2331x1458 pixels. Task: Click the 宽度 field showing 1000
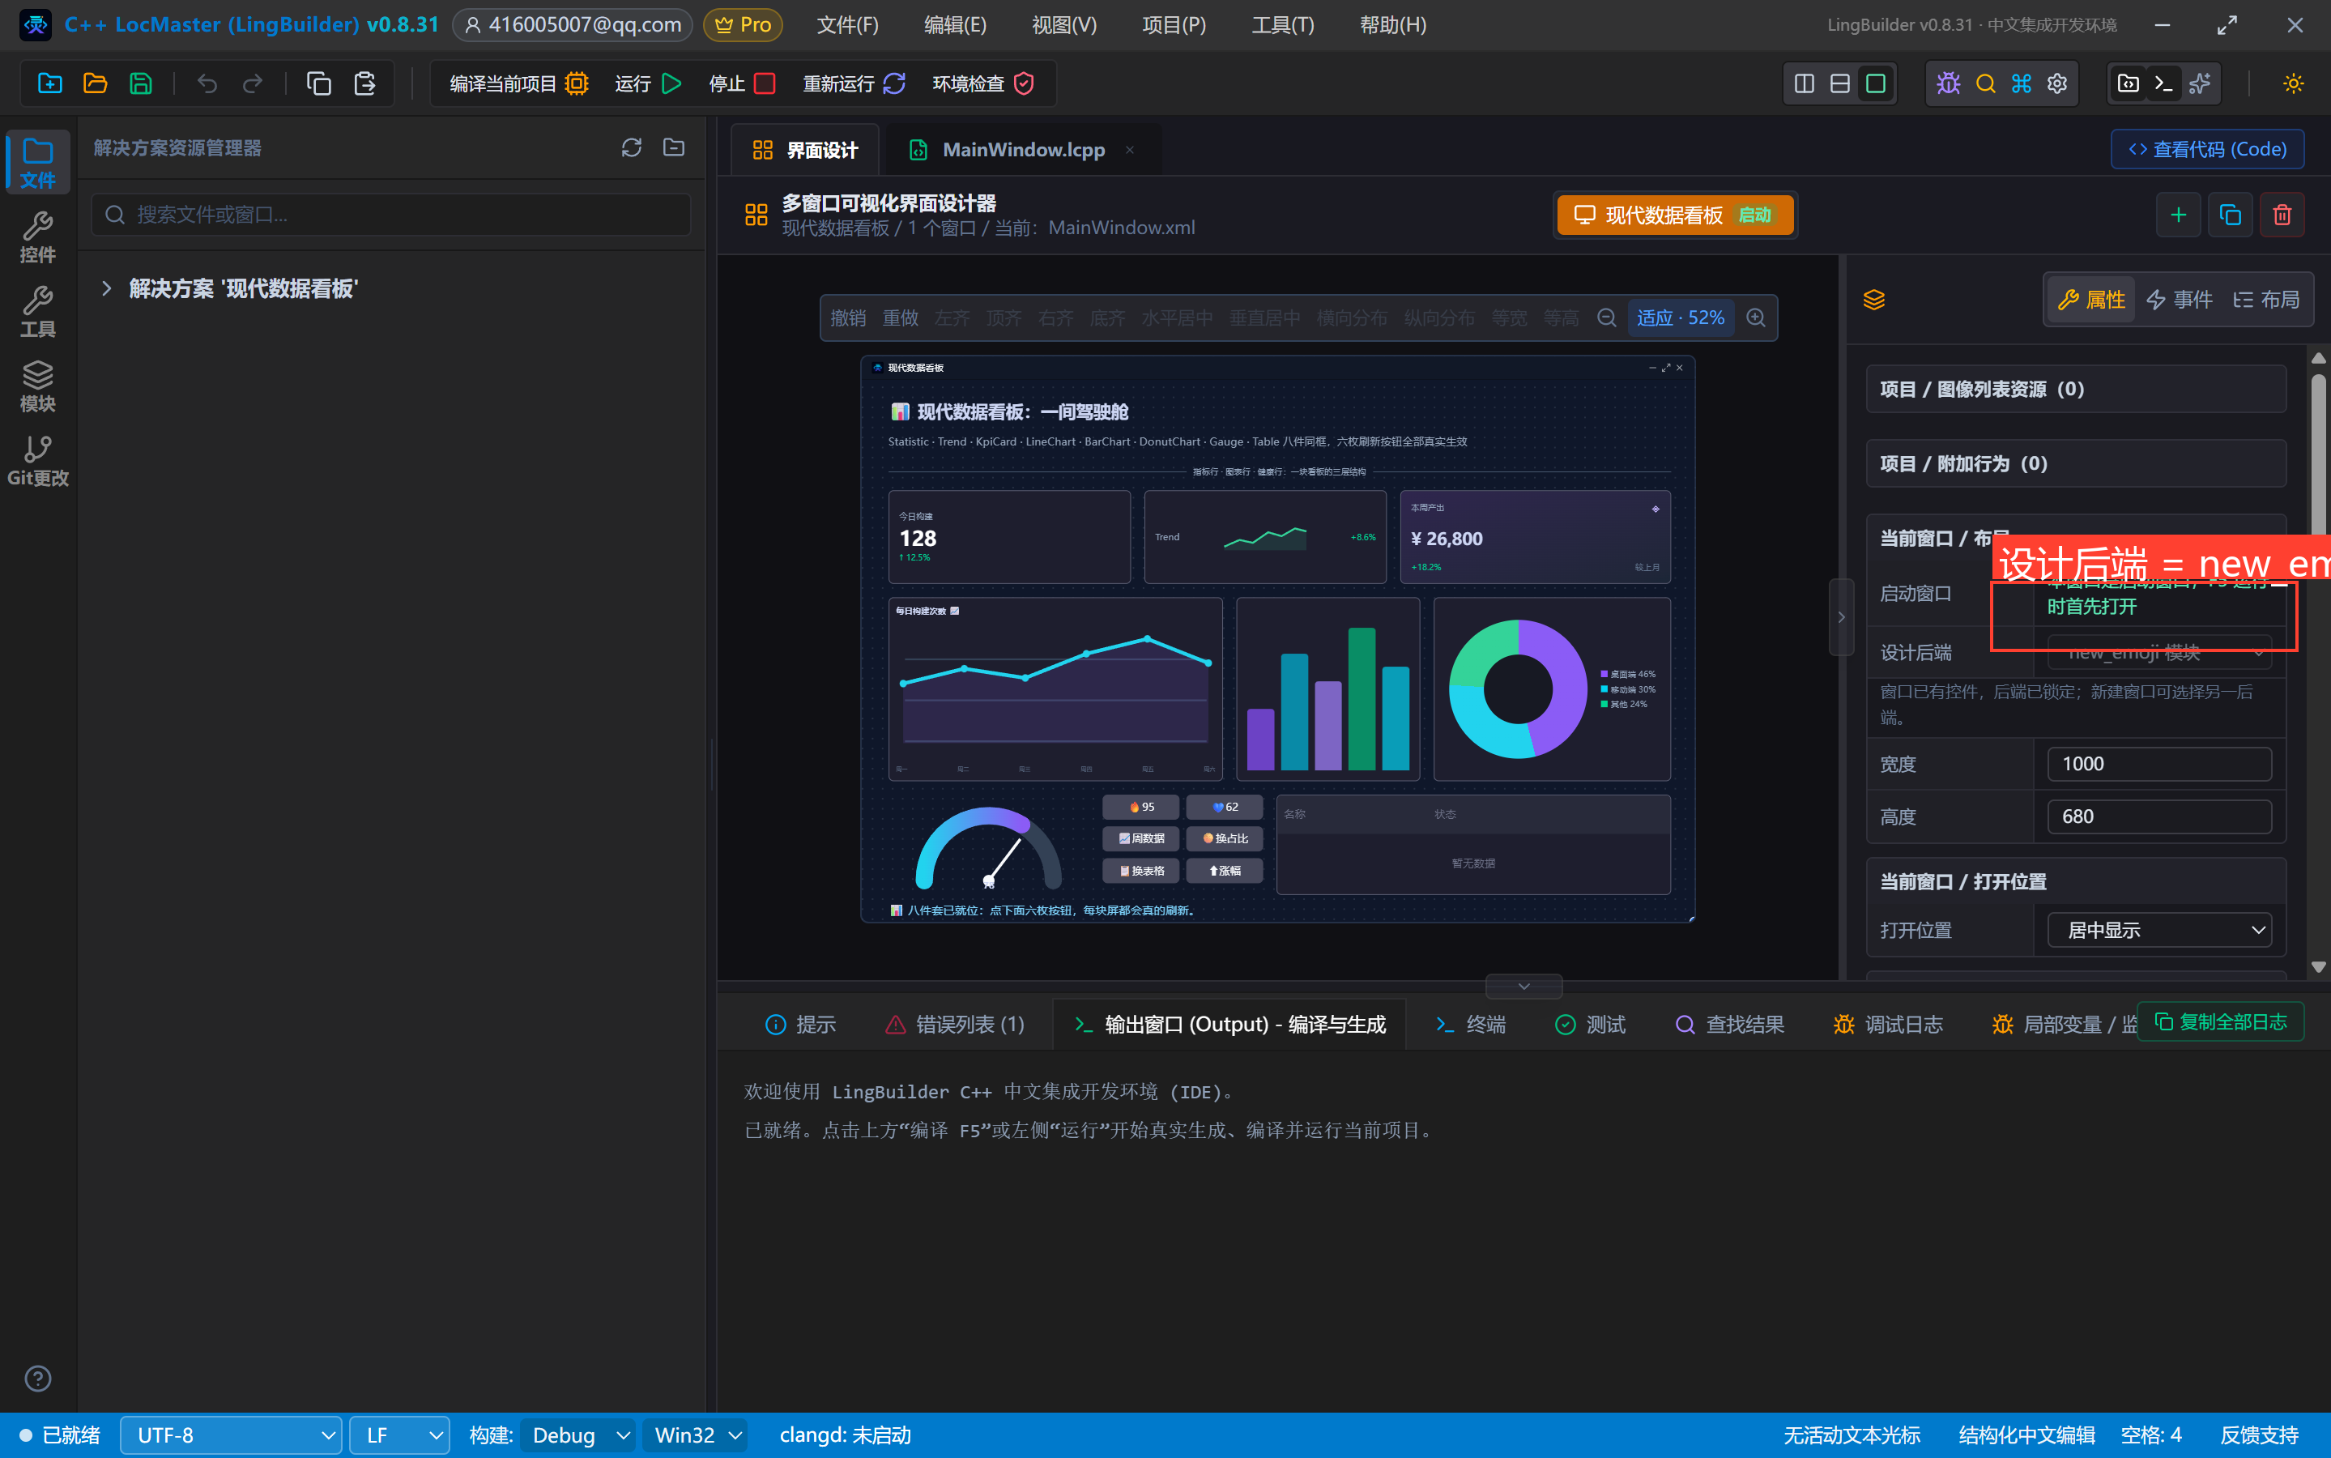2158,764
